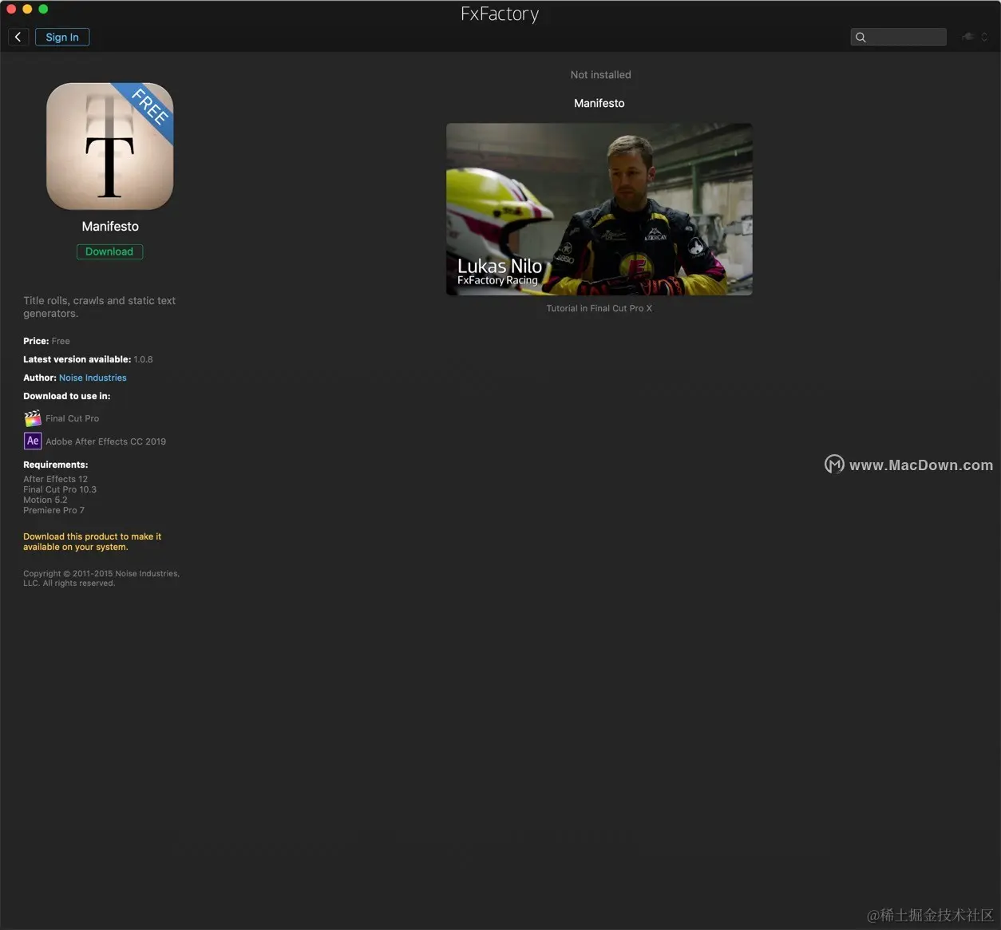
Task: Click the 'Final Cut Pro 10.3' requirement
Action: tap(60, 489)
